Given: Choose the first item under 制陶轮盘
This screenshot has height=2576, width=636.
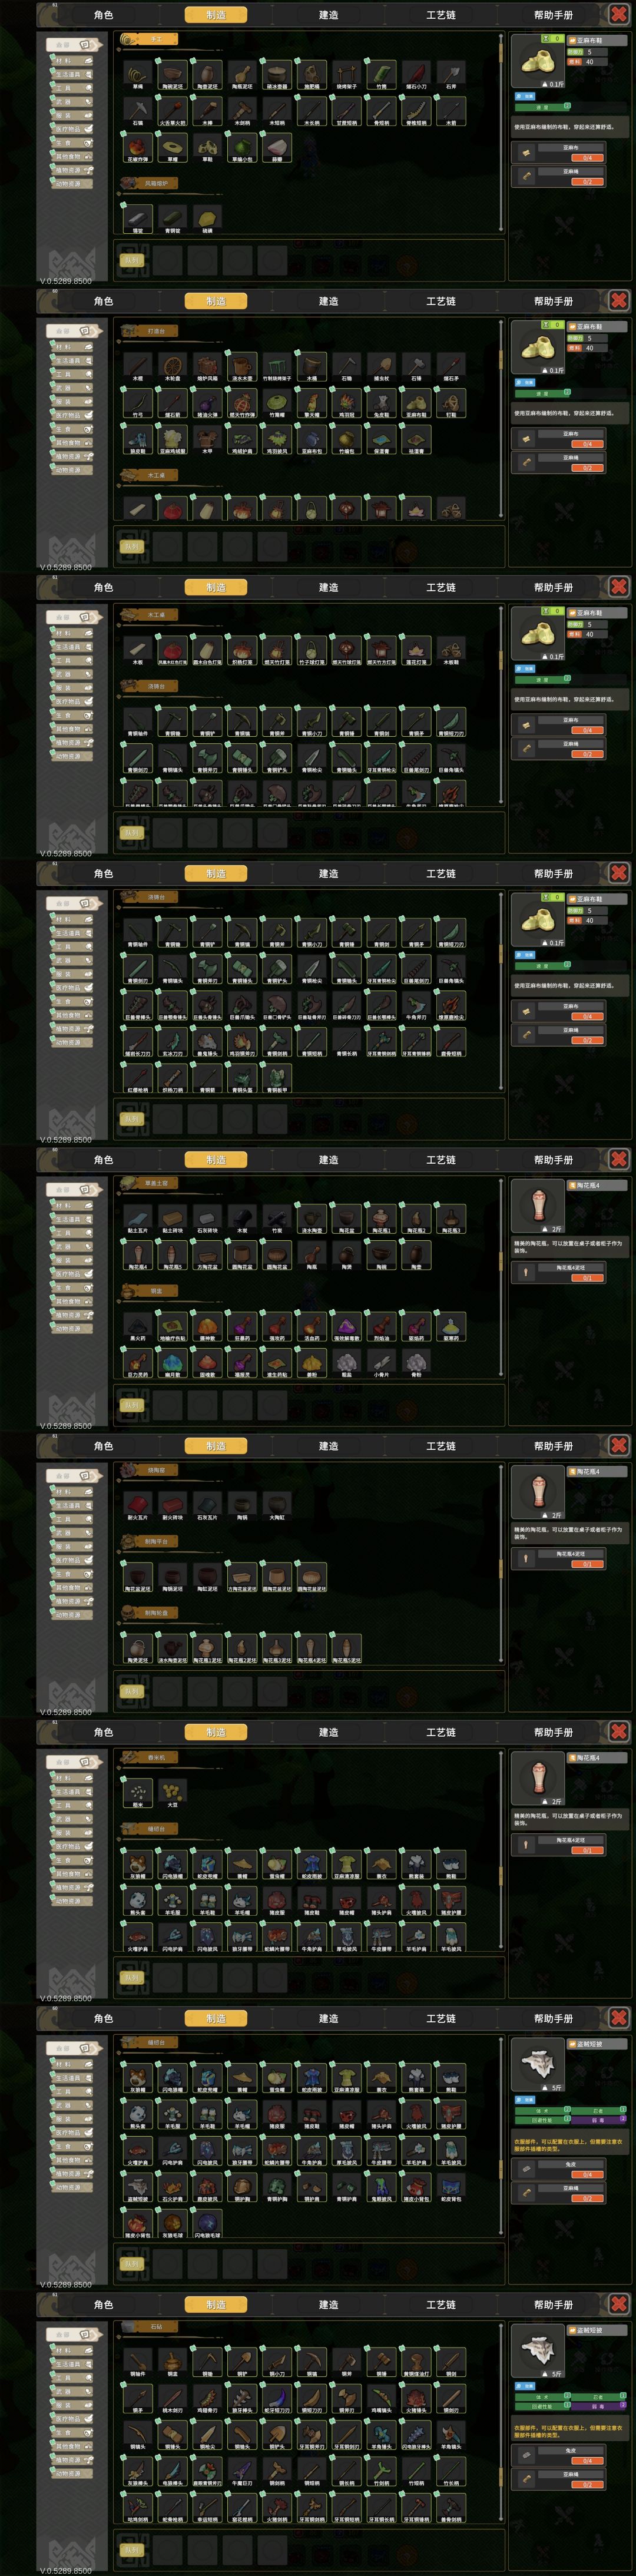Looking at the screenshot, I should 138,1649.
